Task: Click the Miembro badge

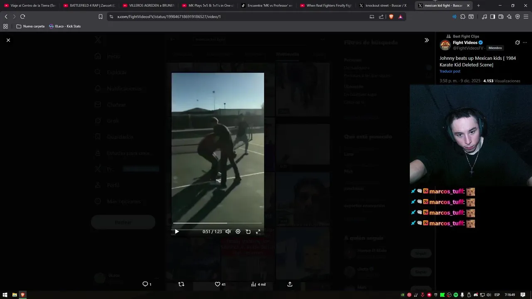Action: (x=495, y=48)
